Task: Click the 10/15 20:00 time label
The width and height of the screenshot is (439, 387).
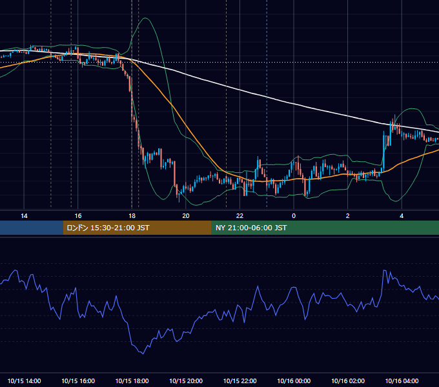Action: 186,381
